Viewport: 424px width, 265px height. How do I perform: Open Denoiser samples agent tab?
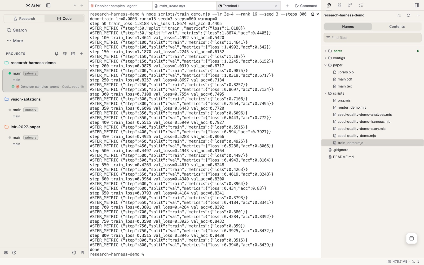[x=121, y=6]
